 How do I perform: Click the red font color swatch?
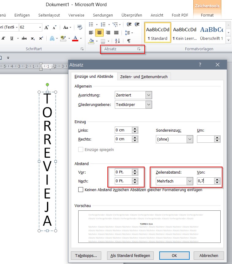tap(75, 38)
